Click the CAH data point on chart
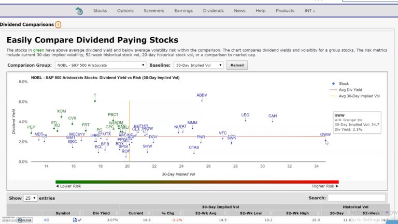The image size is (398, 224). 273,122
